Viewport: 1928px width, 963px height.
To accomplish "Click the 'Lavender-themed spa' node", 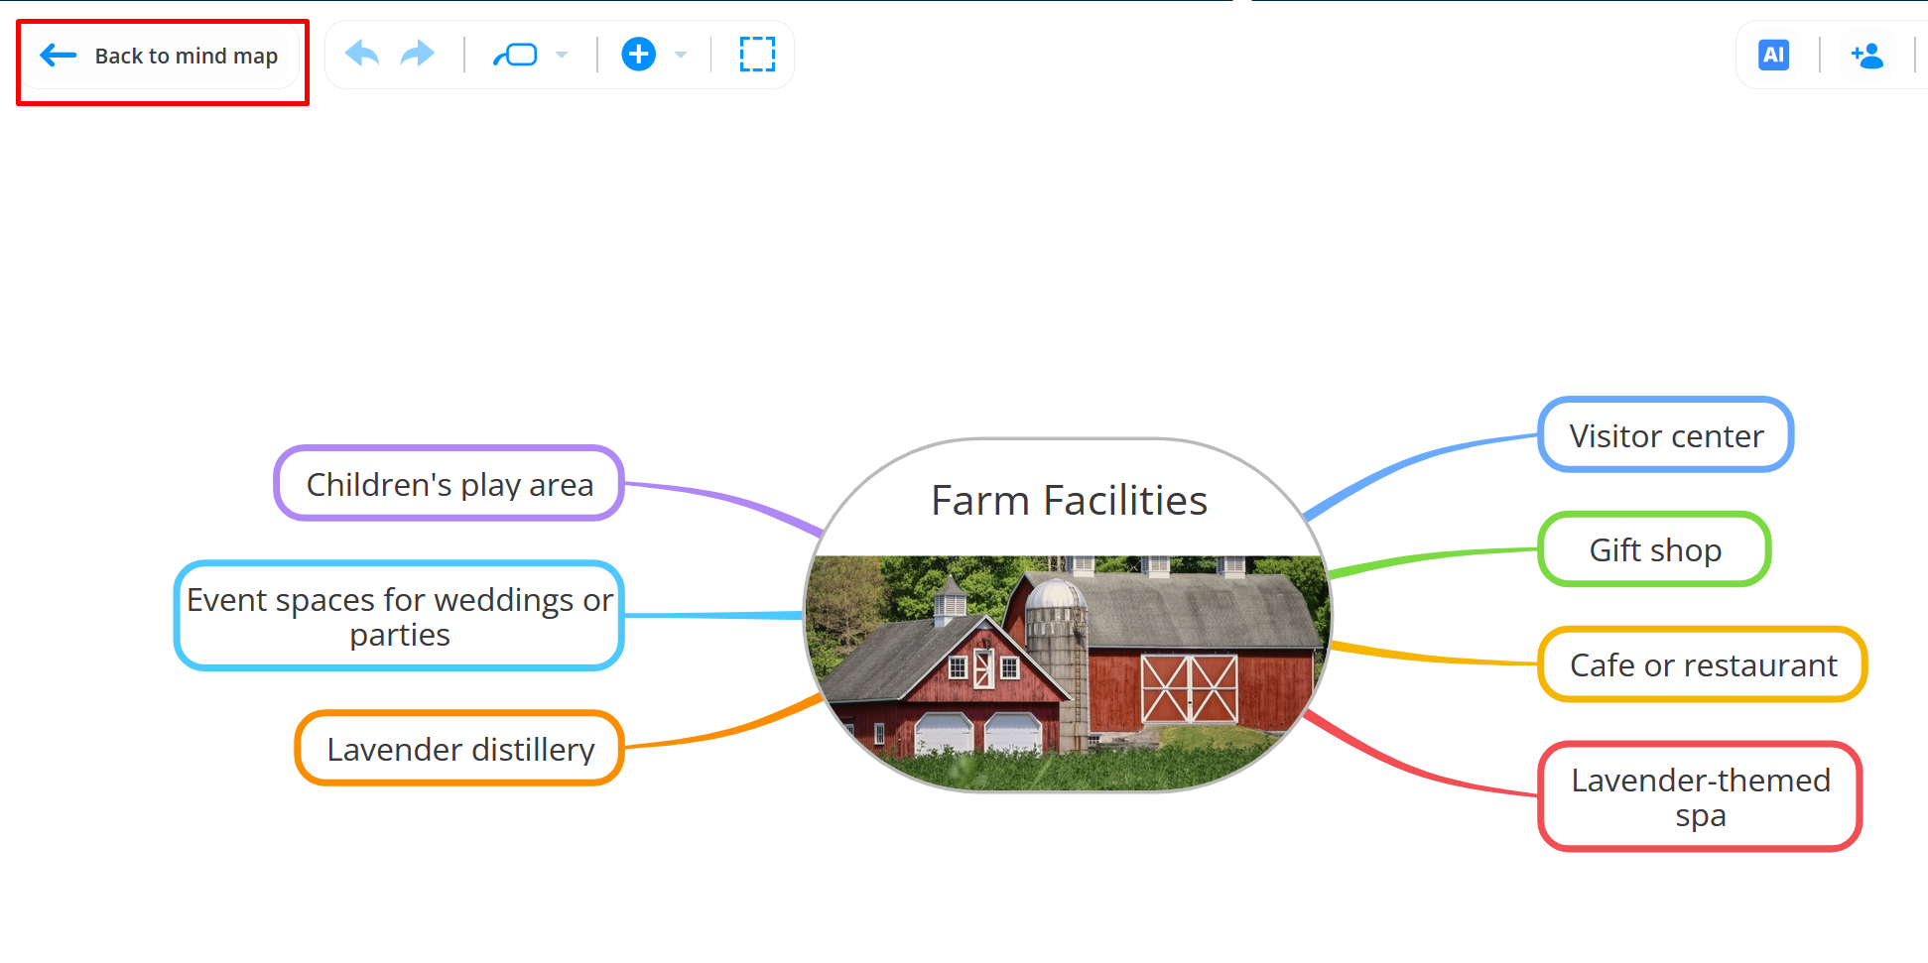I will point(1700,797).
